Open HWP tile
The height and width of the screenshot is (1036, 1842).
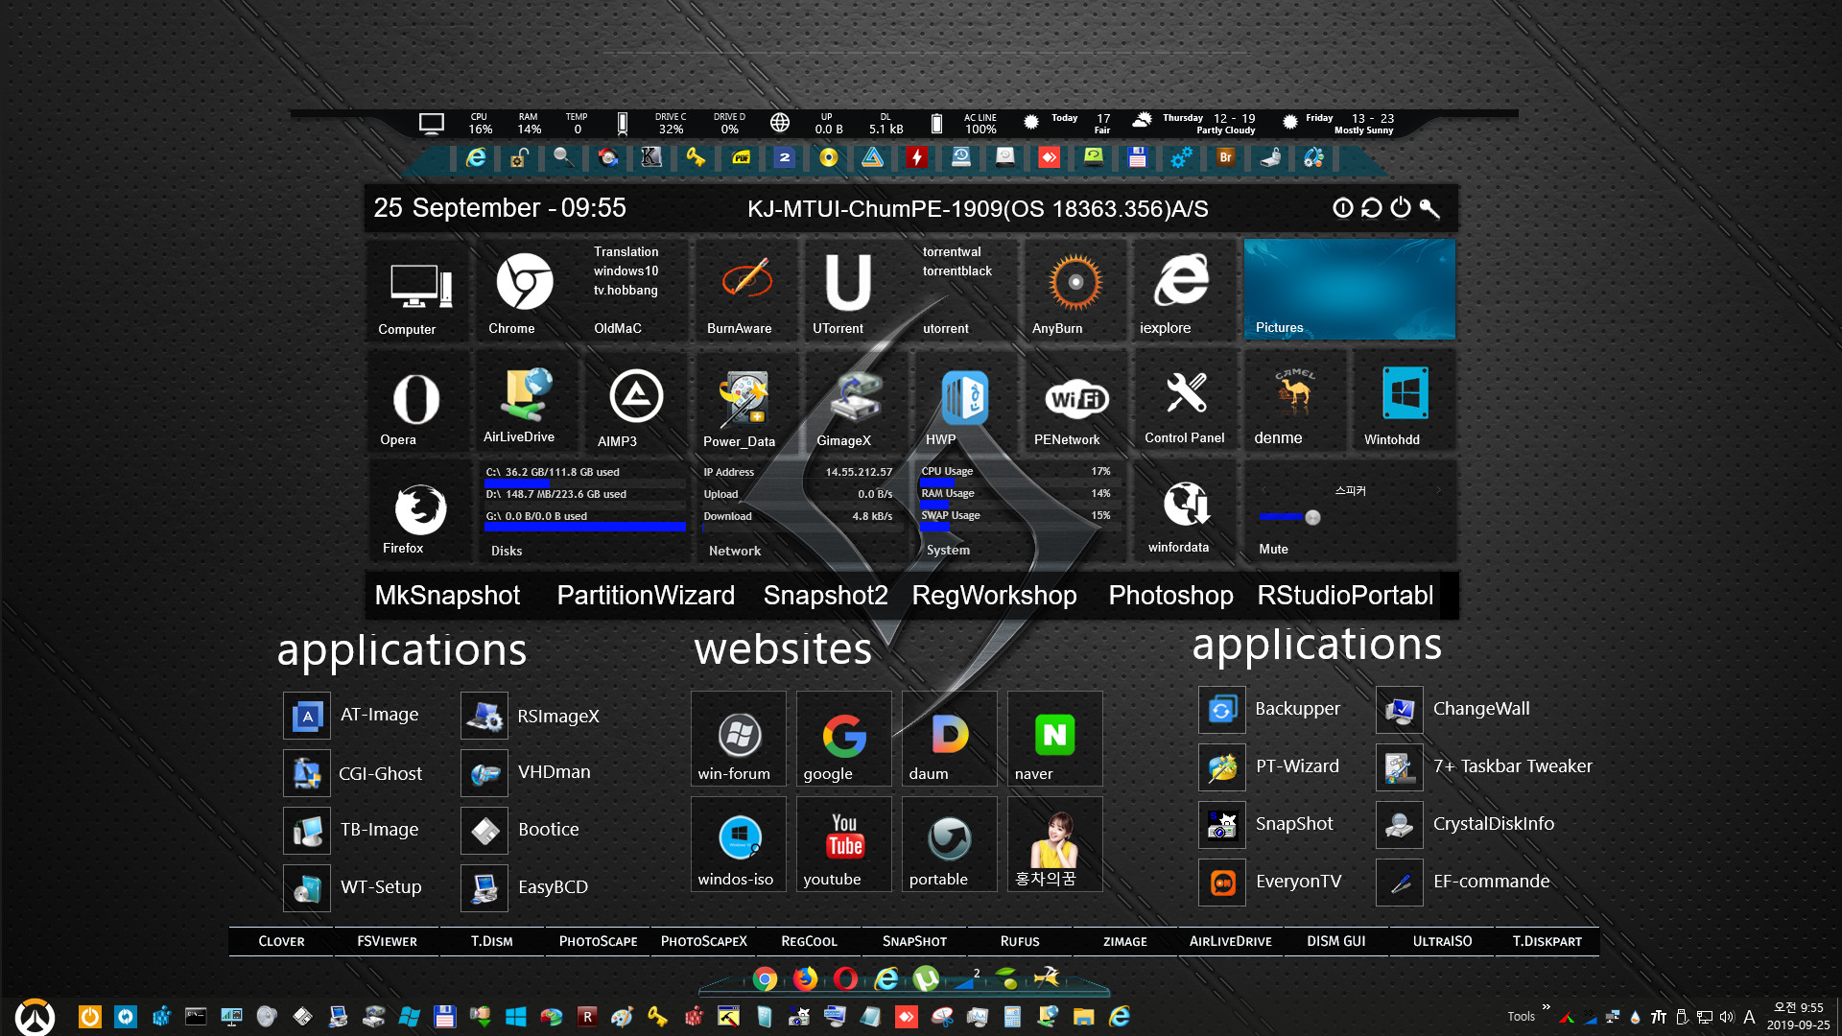click(964, 403)
